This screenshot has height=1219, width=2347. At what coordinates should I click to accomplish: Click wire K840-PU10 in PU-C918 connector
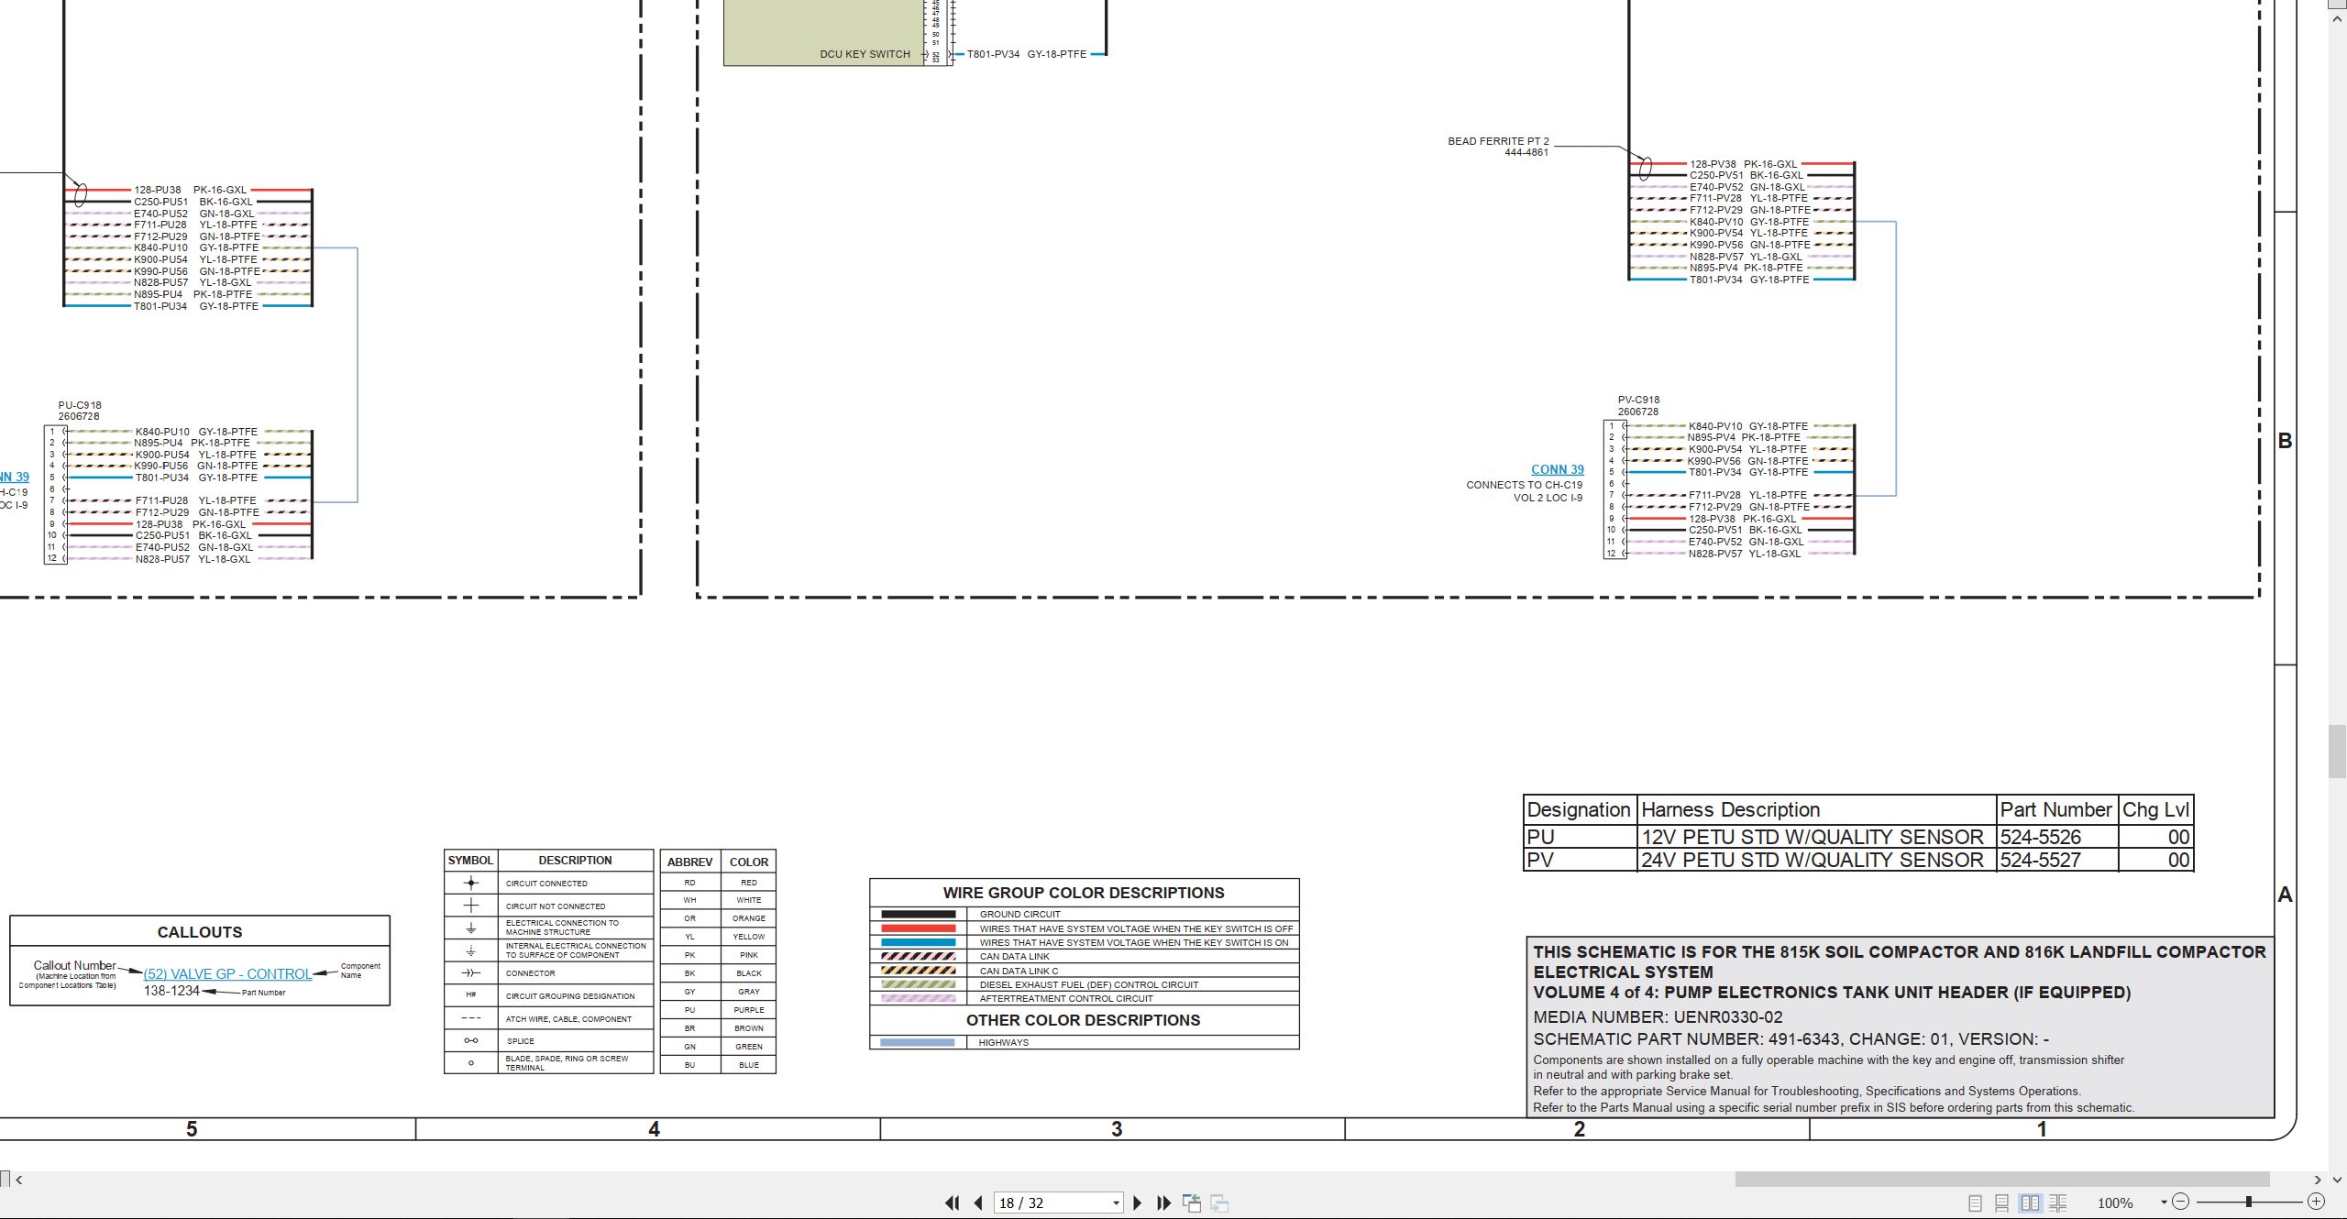coord(196,432)
